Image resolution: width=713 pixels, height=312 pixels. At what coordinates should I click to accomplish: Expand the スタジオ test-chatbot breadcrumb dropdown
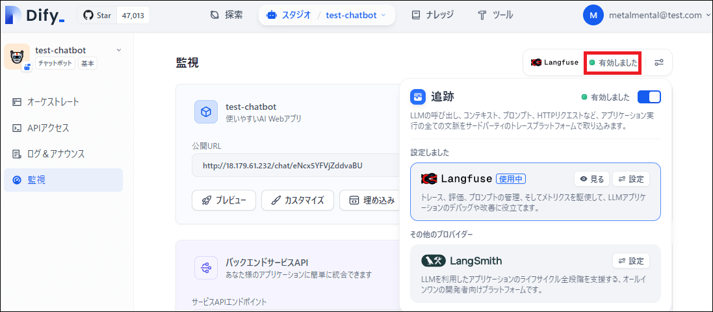point(383,15)
